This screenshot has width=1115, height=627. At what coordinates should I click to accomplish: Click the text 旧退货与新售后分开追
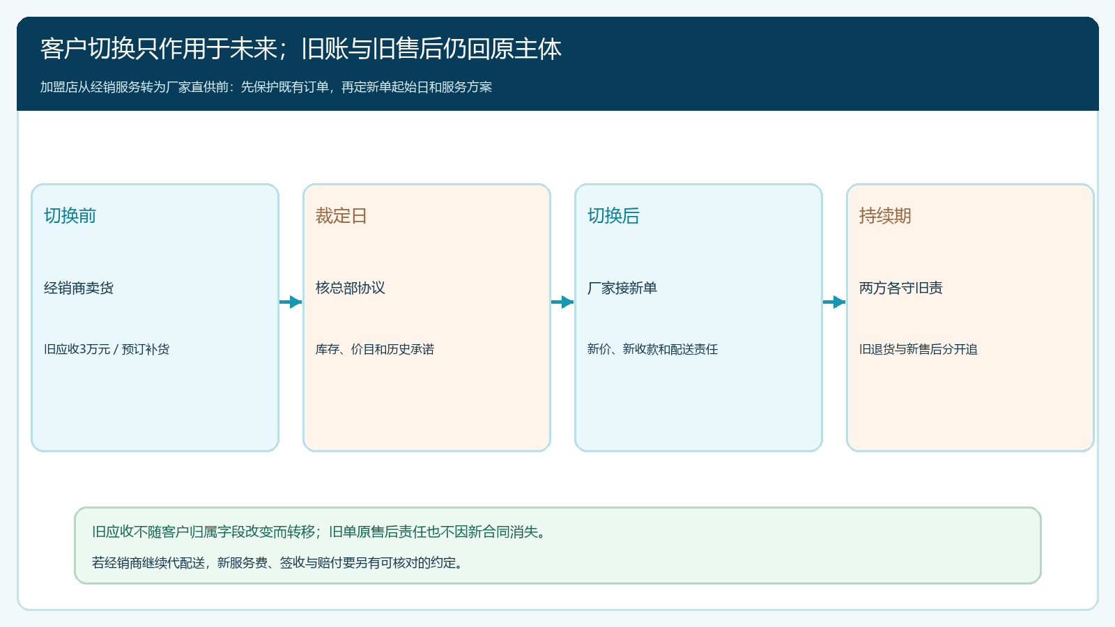[918, 349]
